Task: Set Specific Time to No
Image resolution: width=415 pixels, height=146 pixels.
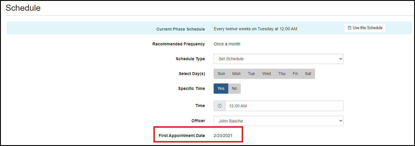Action: point(234,88)
